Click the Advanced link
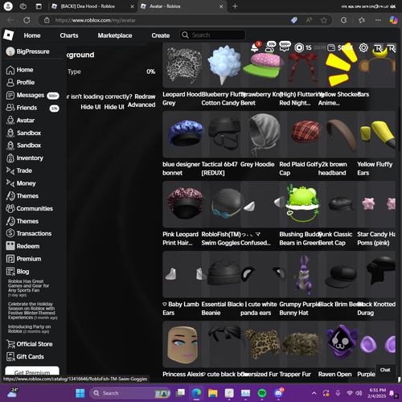Screen dimensions: 402x402 [142, 105]
